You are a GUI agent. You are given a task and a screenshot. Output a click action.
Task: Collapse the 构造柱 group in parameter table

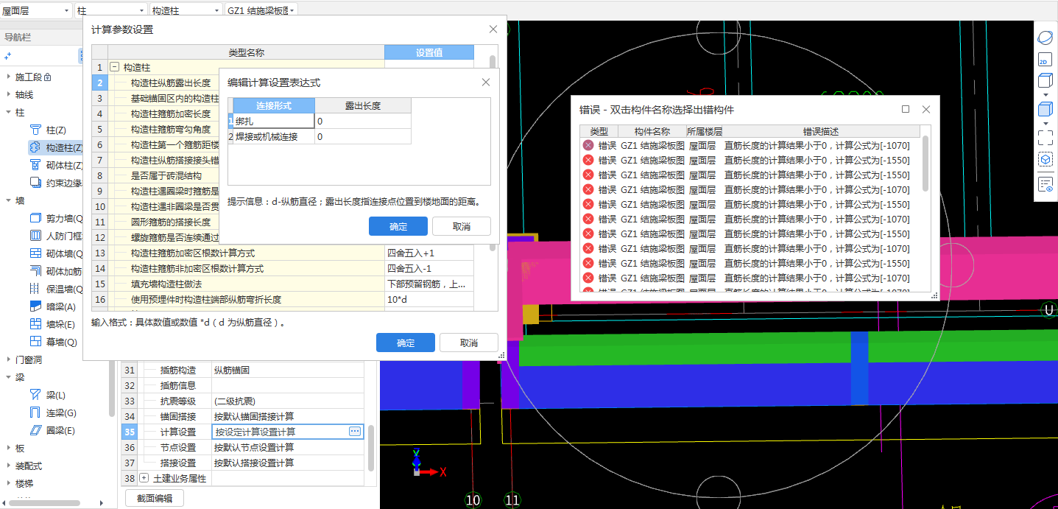pos(115,67)
